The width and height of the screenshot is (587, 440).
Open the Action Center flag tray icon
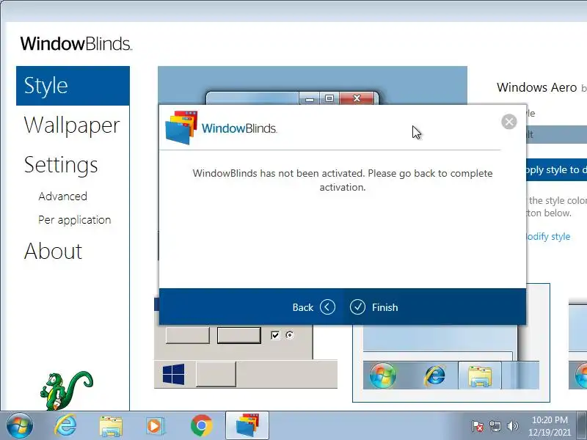coord(477,426)
